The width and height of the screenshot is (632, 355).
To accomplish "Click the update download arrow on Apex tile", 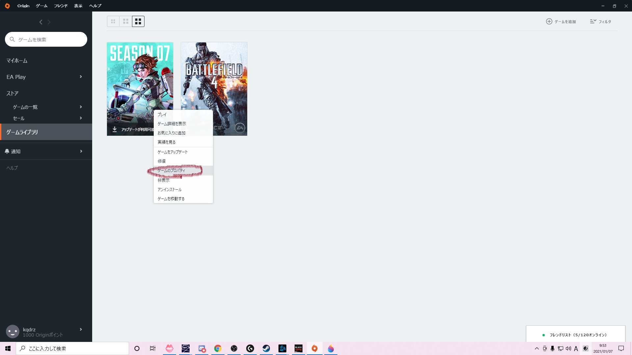I will [115, 129].
